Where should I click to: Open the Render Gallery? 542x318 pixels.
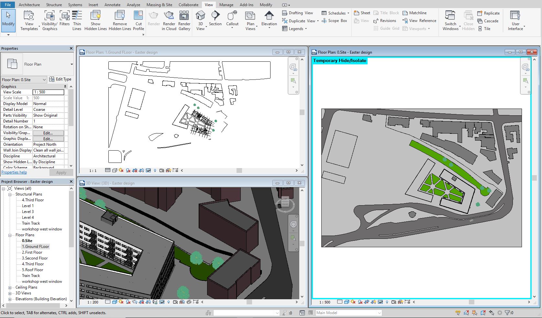184,16
